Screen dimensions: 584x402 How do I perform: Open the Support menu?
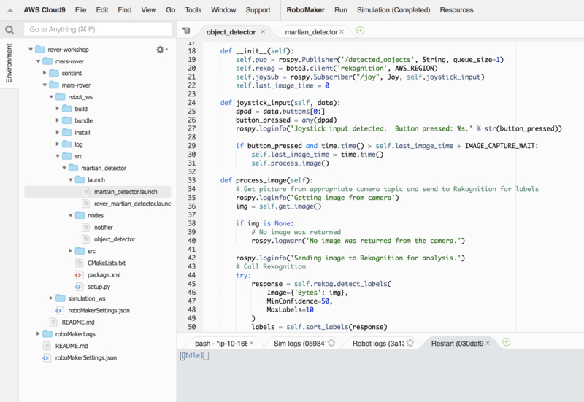(x=258, y=10)
